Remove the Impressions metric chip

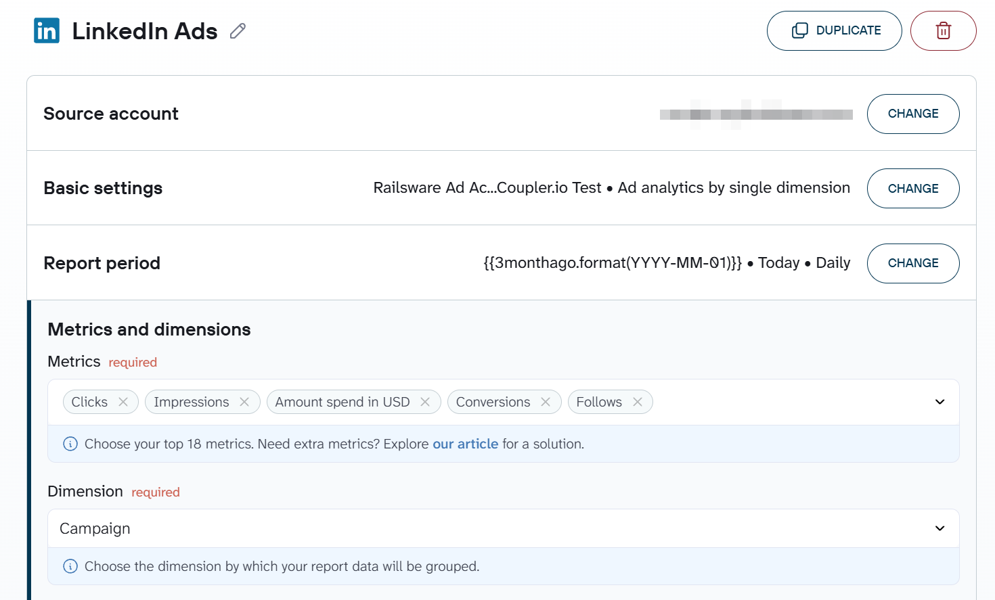244,402
